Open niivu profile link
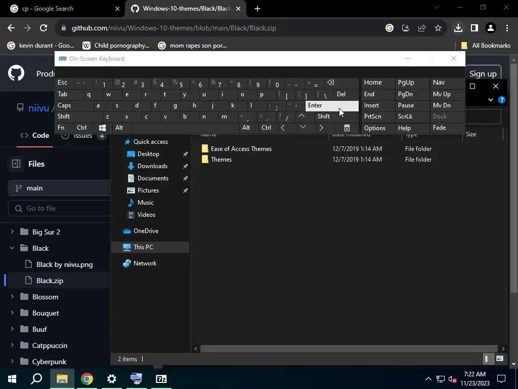 (x=38, y=108)
